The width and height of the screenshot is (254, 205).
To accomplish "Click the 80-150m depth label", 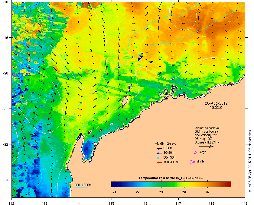I will click(x=170, y=157).
